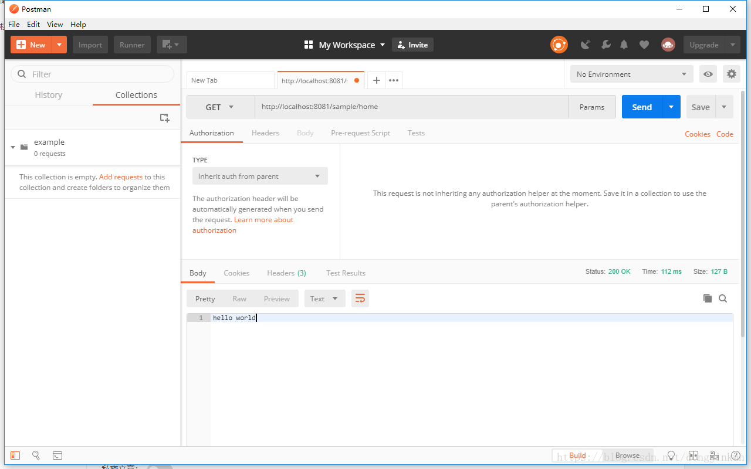This screenshot has height=469, width=751.
Task: Open the File menu
Action: tap(14, 24)
